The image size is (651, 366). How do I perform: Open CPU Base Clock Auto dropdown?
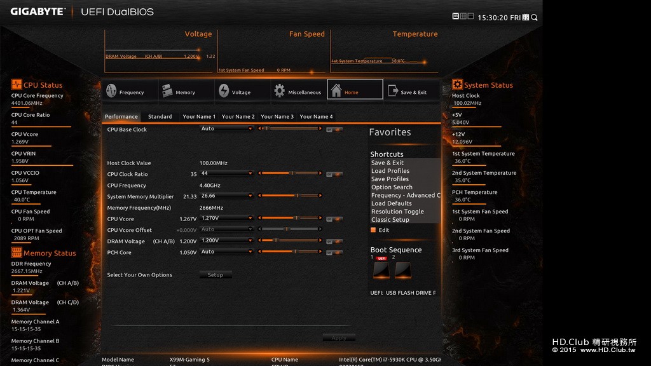coord(226,128)
